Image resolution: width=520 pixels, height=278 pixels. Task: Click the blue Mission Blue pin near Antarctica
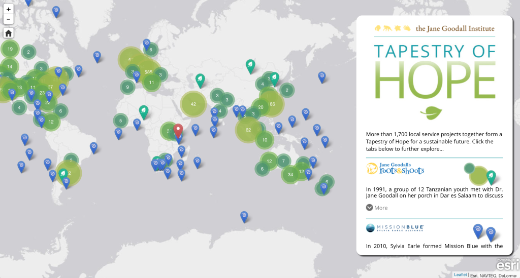[244, 217]
